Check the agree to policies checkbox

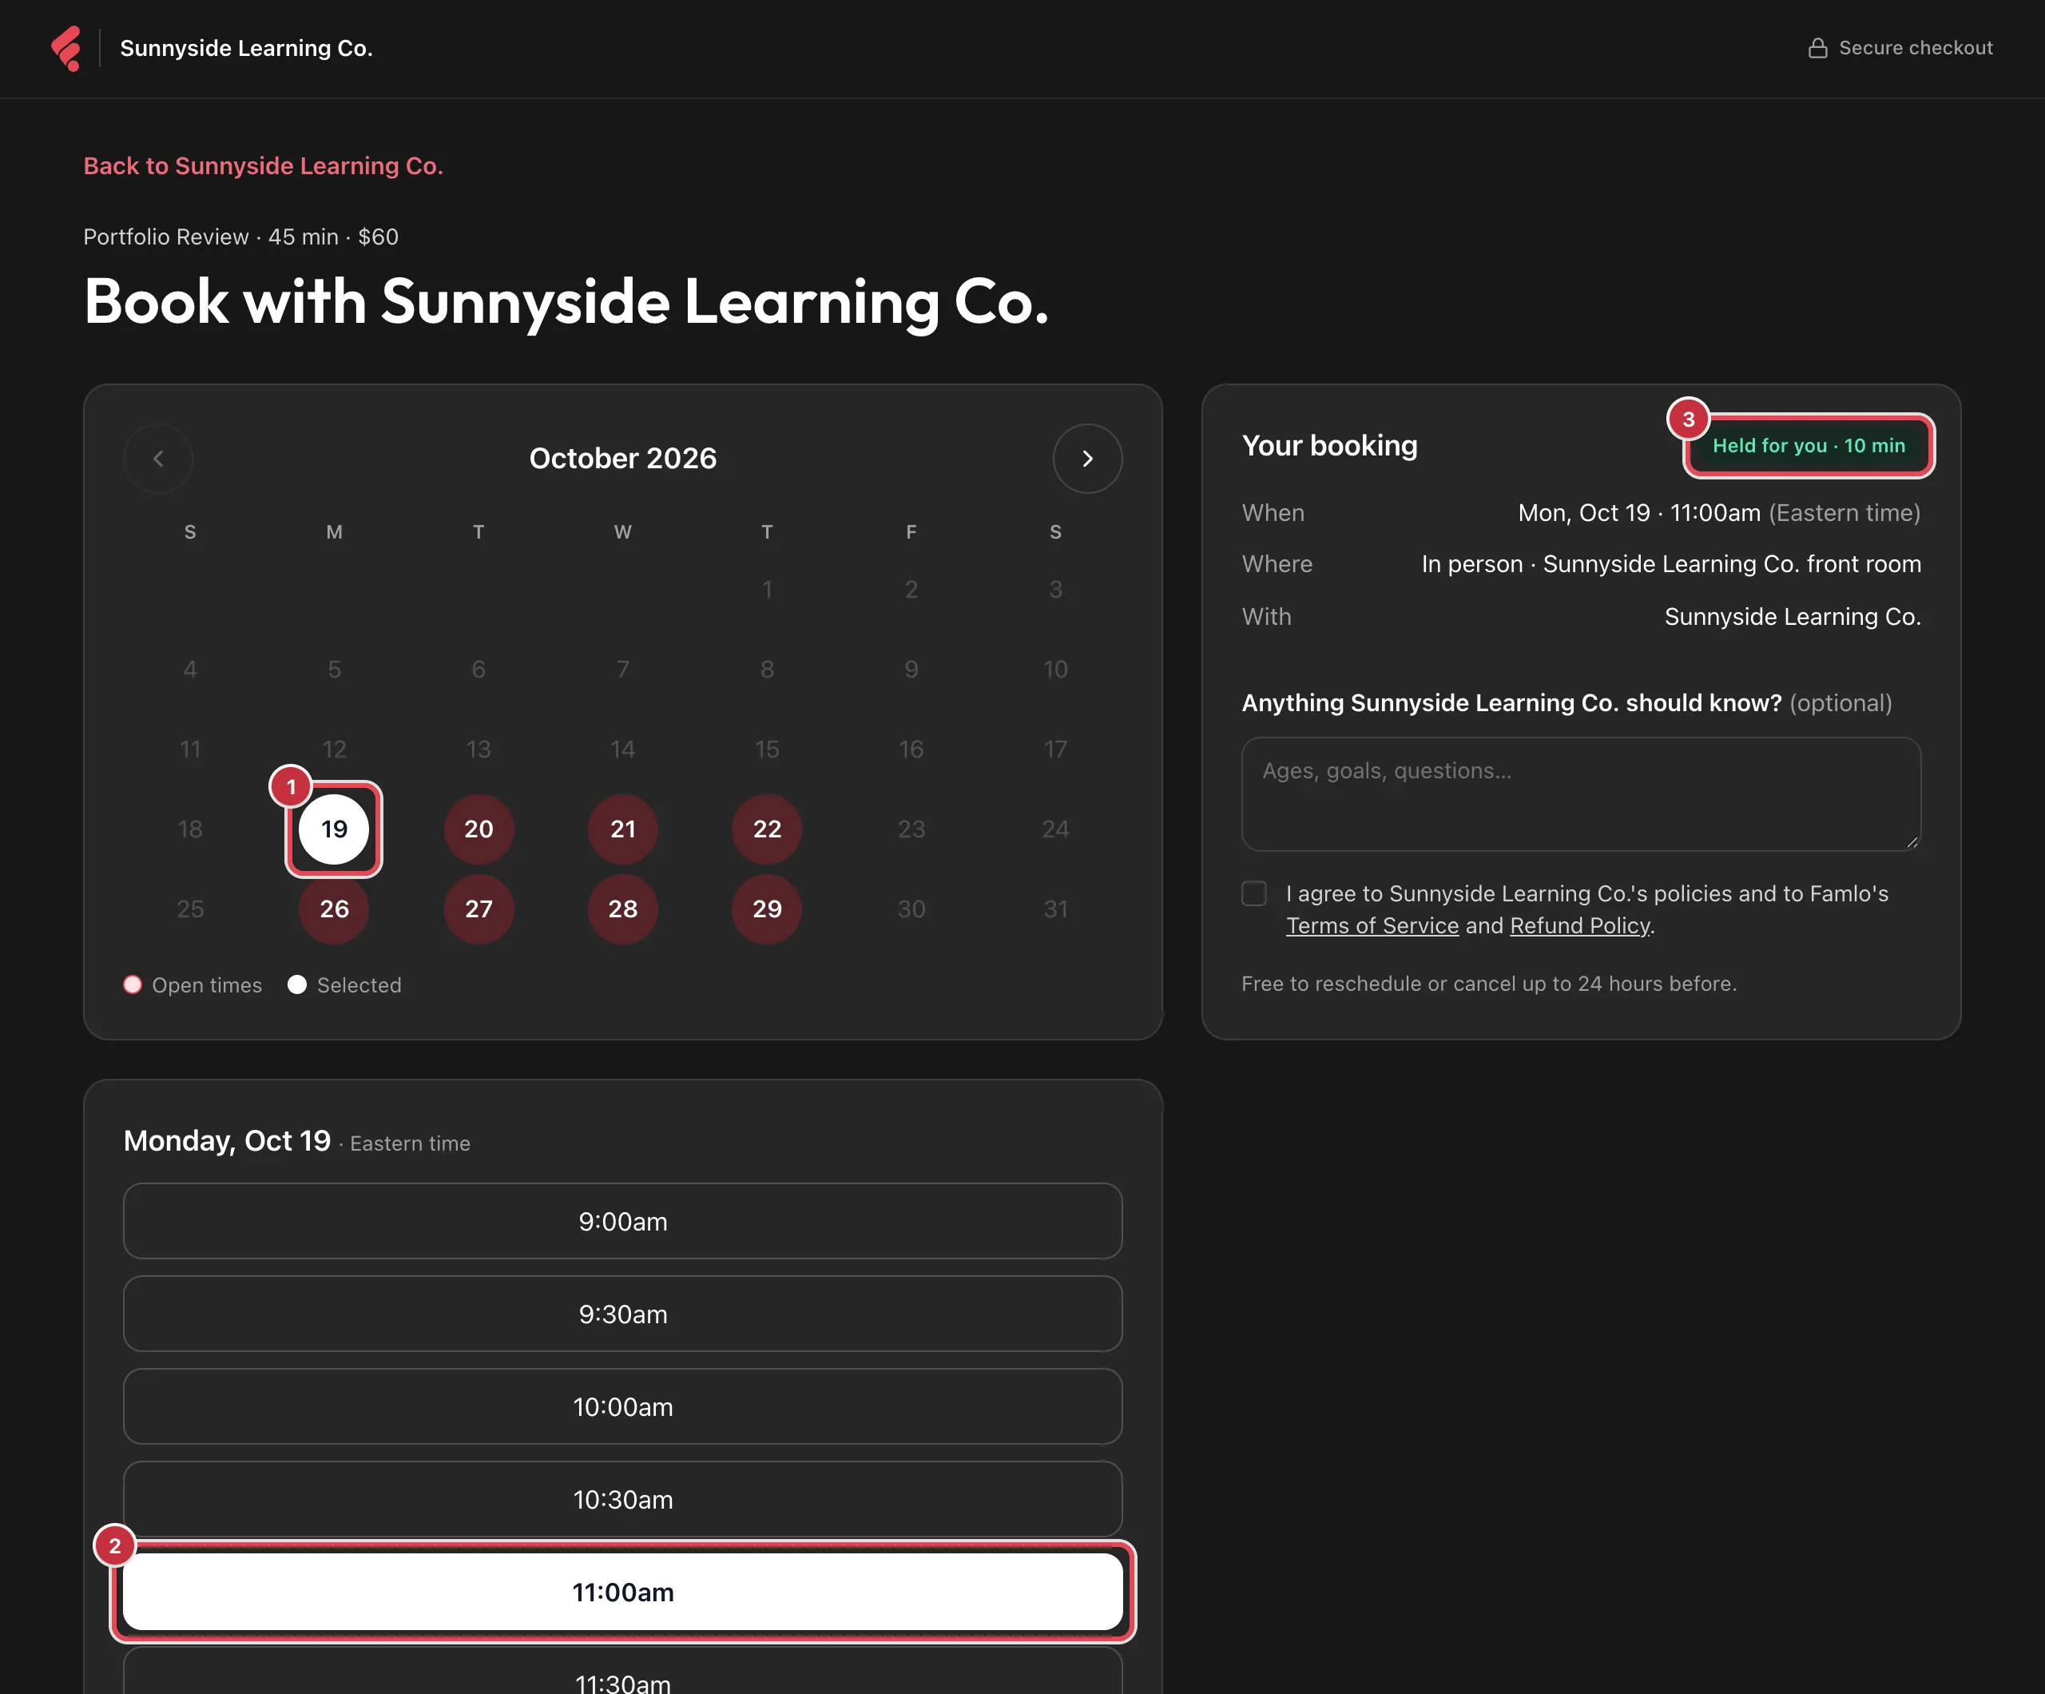[1254, 893]
